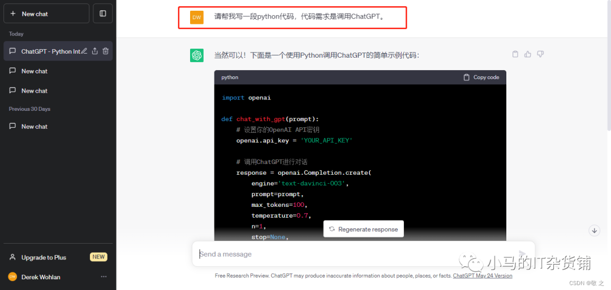Delete chat with the trash icon

coord(105,51)
